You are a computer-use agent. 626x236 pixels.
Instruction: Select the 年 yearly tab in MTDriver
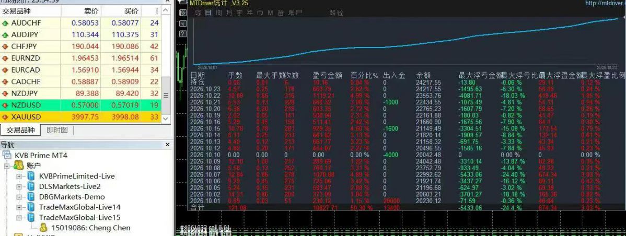pos(250,13)
